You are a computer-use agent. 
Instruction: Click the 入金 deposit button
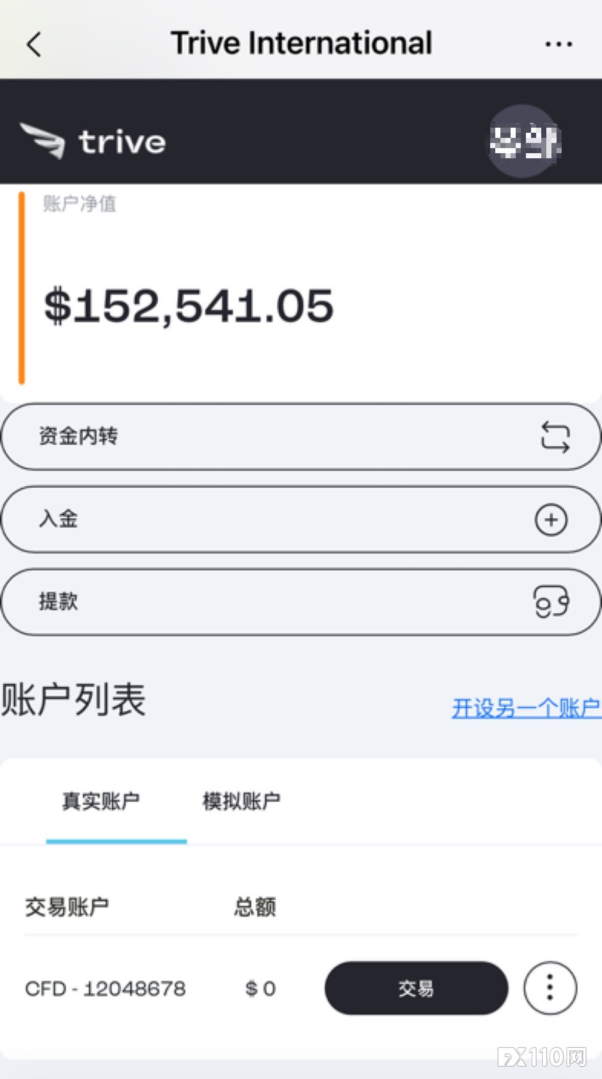point(301,520)
